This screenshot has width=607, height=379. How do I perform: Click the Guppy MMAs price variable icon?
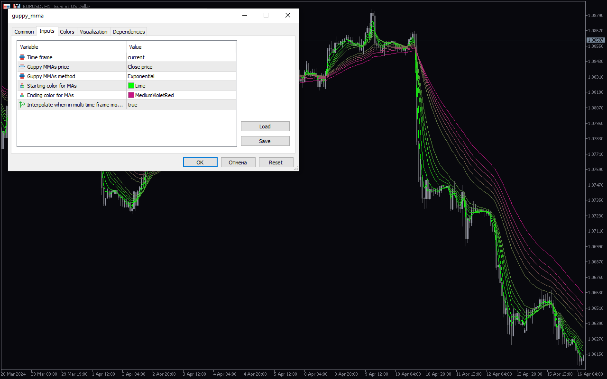click(22, 67)
